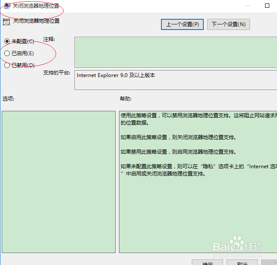Click the 上一个设置(P) button
The width and height of the screenshot is (277, 265).
[x=182, y=24]
